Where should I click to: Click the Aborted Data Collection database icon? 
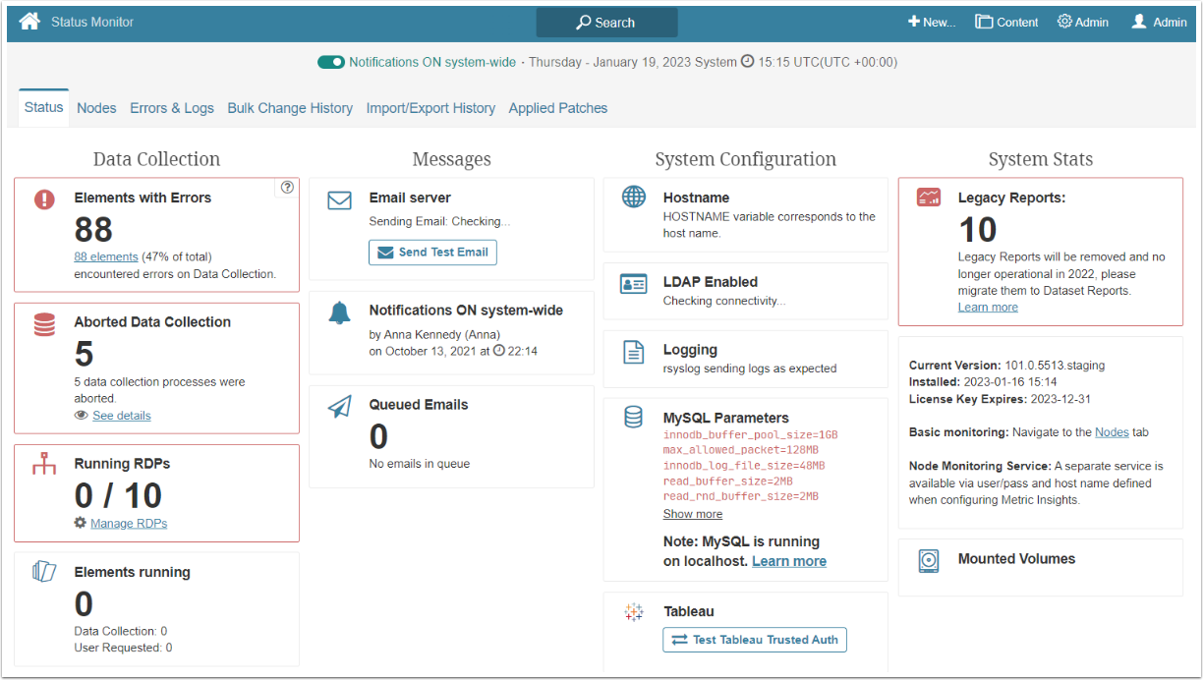click(44, 324)
